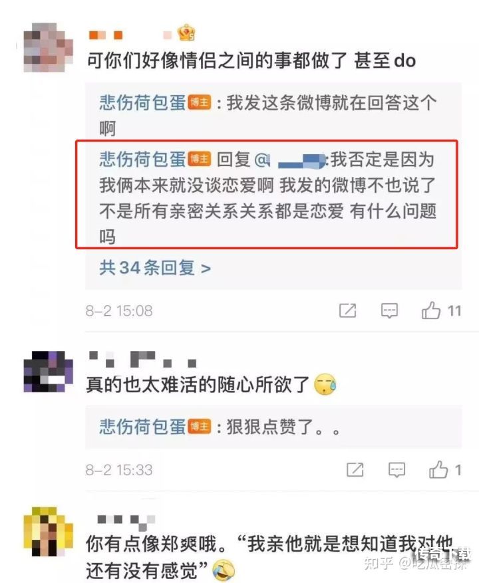Screen dimensions: 479x583
Task: Open reply icon on 15:33 comment
Action: (x=397, y=470)
